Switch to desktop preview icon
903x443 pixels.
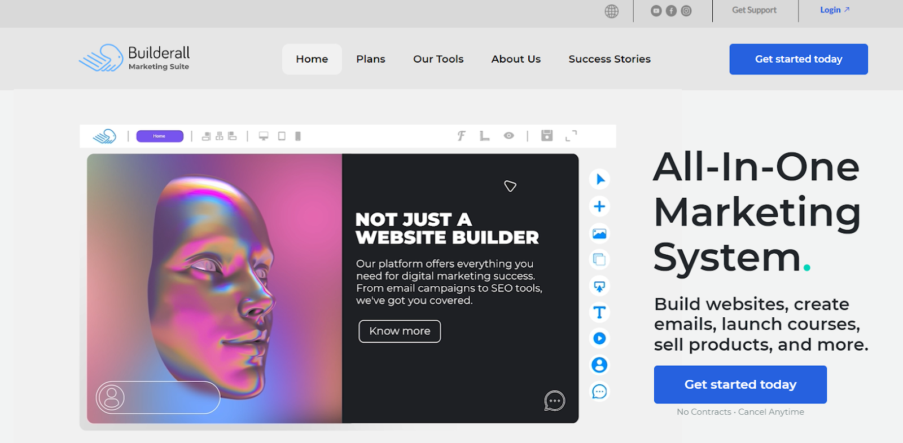(264, 136)
